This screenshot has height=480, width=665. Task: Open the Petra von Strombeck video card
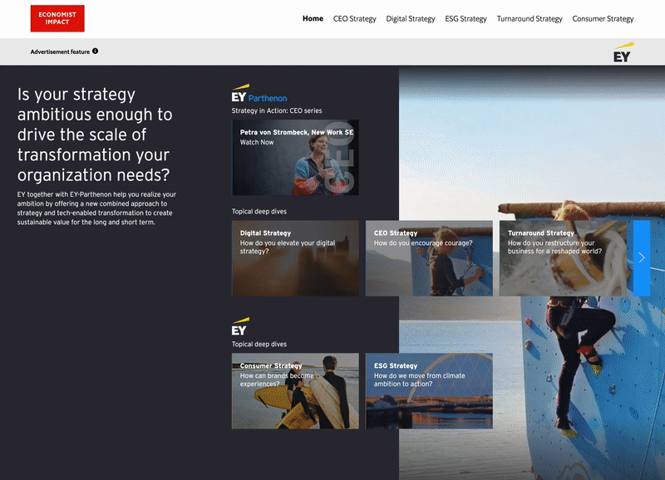pyautogui.click(x=295, y=157)
